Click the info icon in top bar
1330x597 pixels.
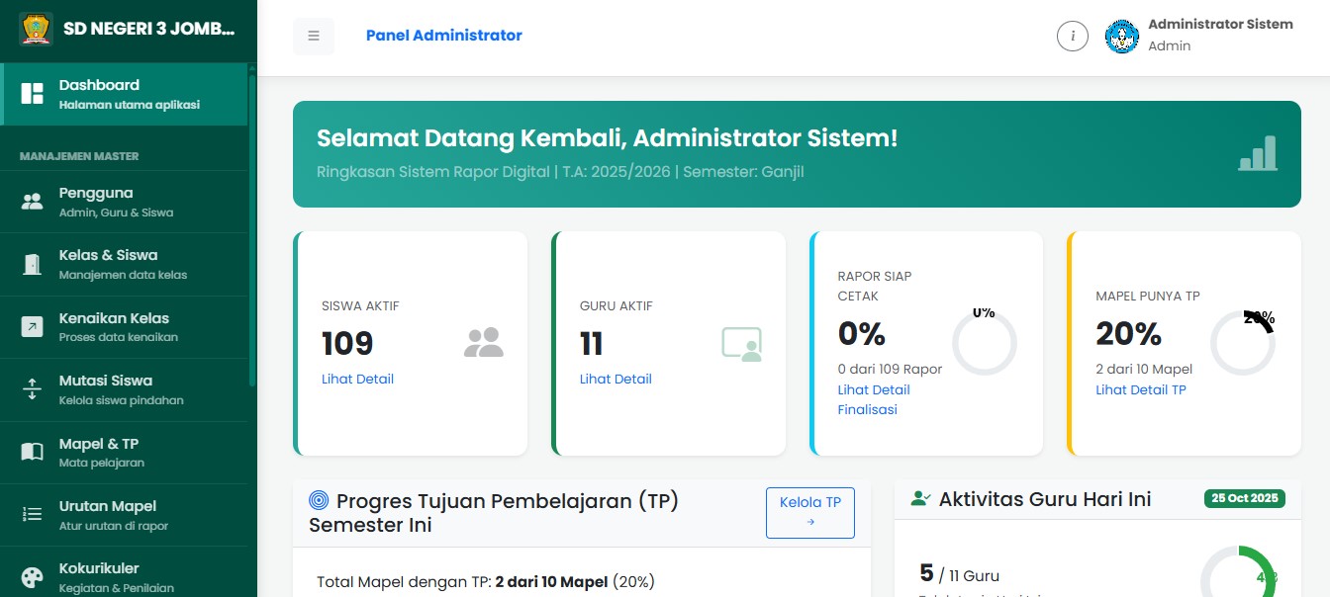pos(1073,36)
